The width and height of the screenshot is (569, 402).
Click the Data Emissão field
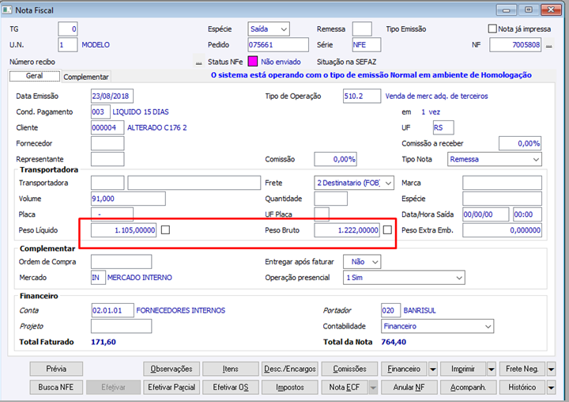112,97
